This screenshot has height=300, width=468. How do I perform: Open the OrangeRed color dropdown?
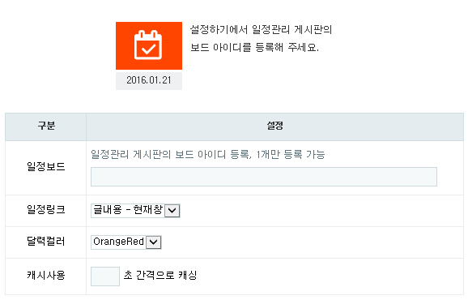pos(126,242)
